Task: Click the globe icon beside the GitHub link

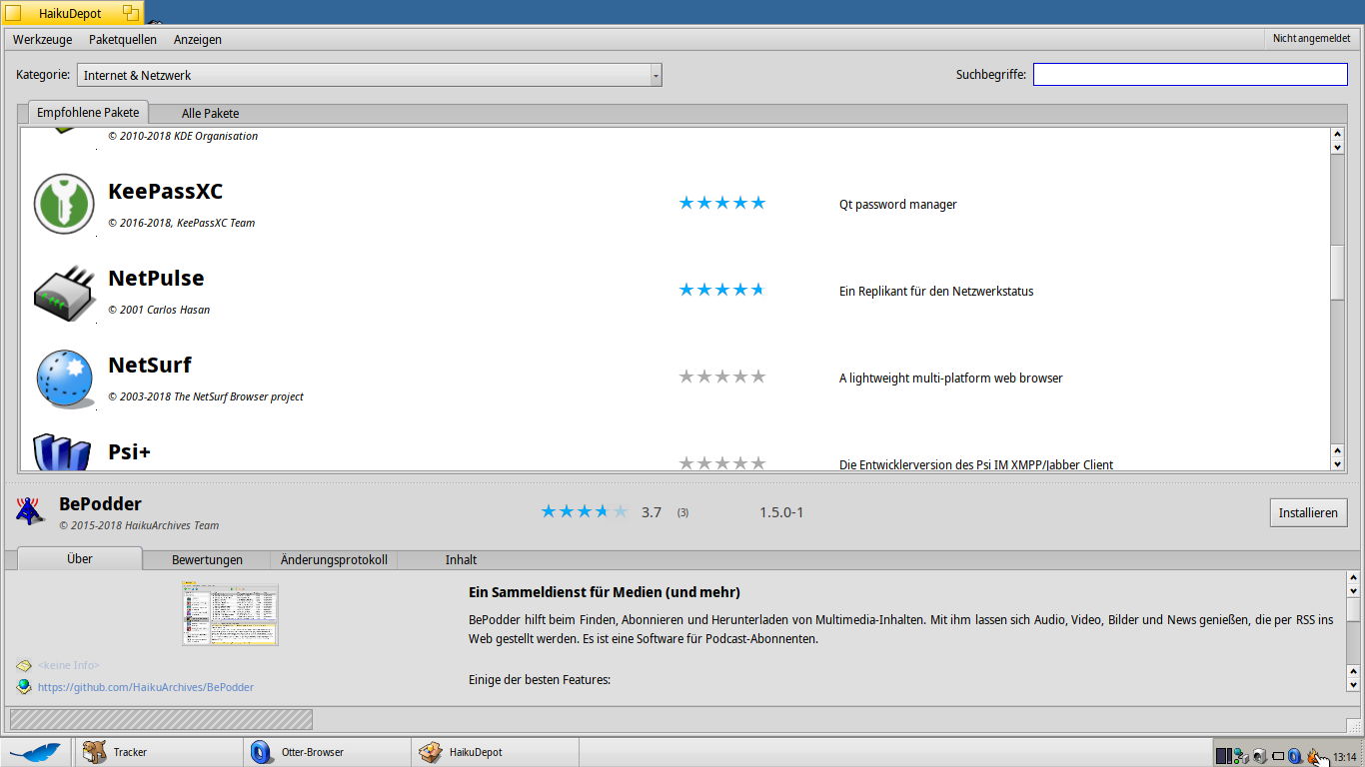Action: [x=24, y=686]
